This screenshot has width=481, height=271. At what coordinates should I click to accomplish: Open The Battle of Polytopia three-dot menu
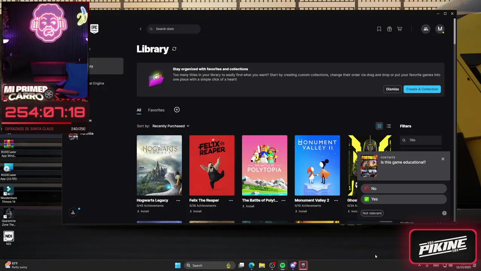coord(283,201)
